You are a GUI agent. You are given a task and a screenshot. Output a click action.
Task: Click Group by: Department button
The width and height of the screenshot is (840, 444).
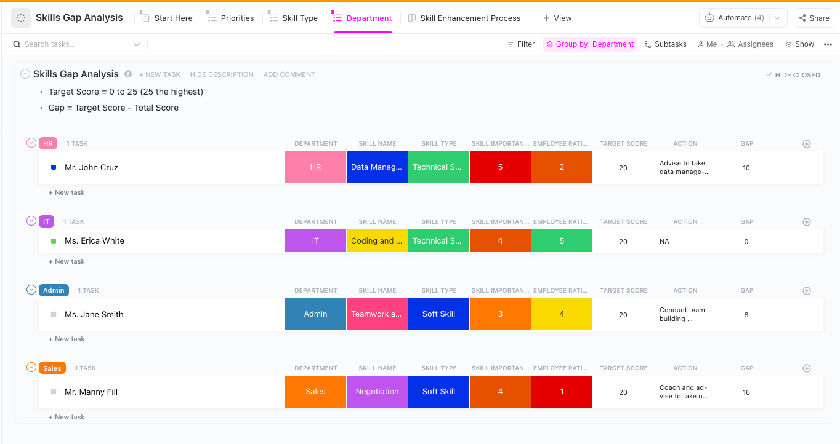click(x=590, y=44)
